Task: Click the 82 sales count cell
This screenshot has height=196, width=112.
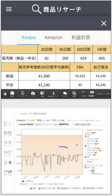Action: (x=47, y=58)
